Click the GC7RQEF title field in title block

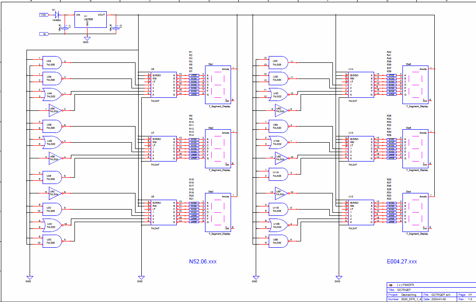click(x=404, y=290)
